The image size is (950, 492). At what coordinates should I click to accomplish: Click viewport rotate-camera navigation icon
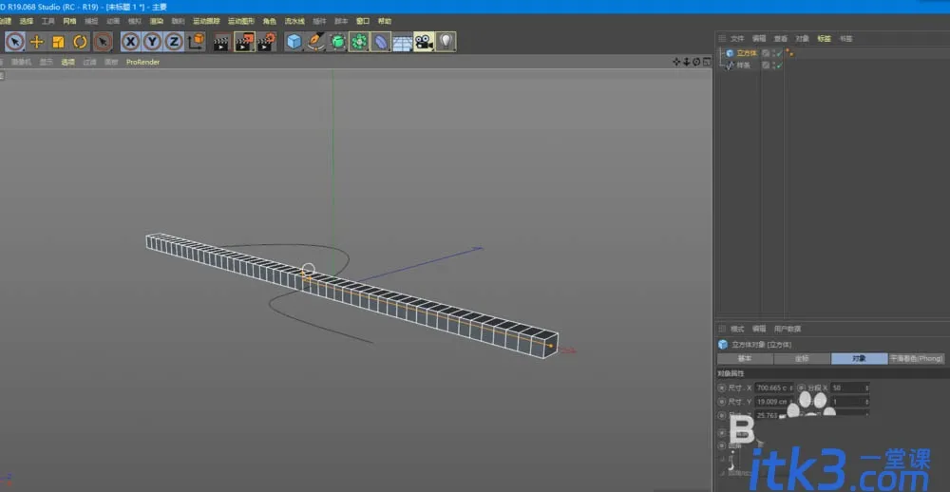pos(696,62)
